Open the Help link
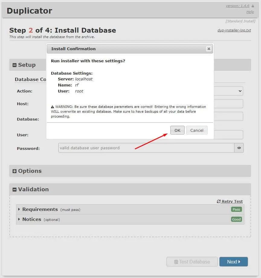Image resolution: width=261 pixels, height=278 pixels. click(250, 12)
